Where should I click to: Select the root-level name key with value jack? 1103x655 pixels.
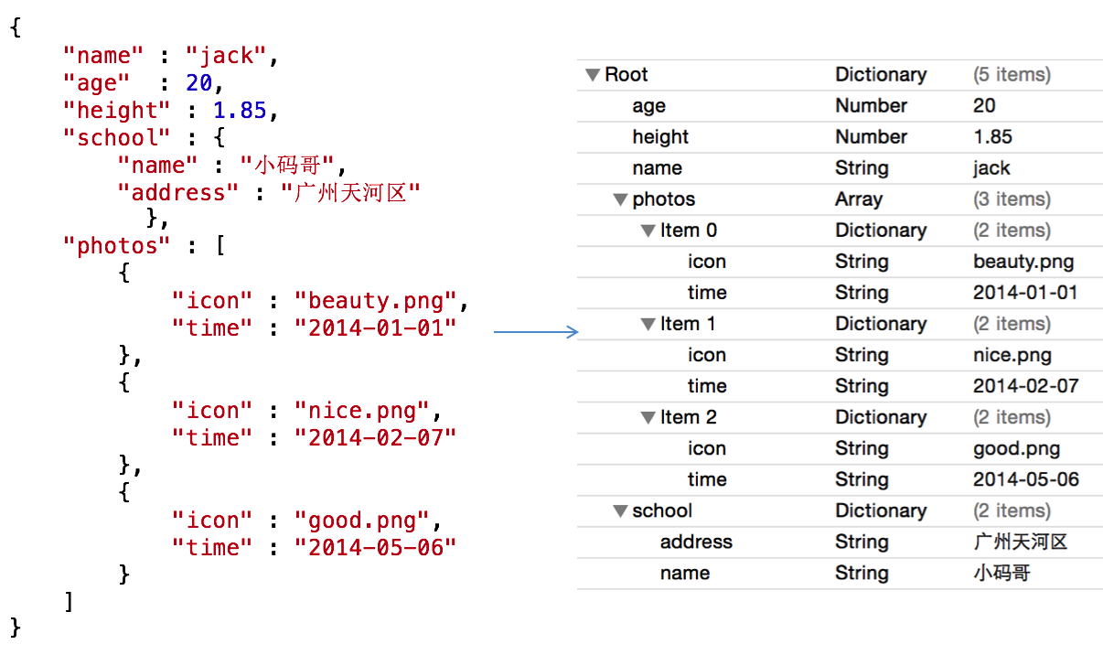point(657,168)
